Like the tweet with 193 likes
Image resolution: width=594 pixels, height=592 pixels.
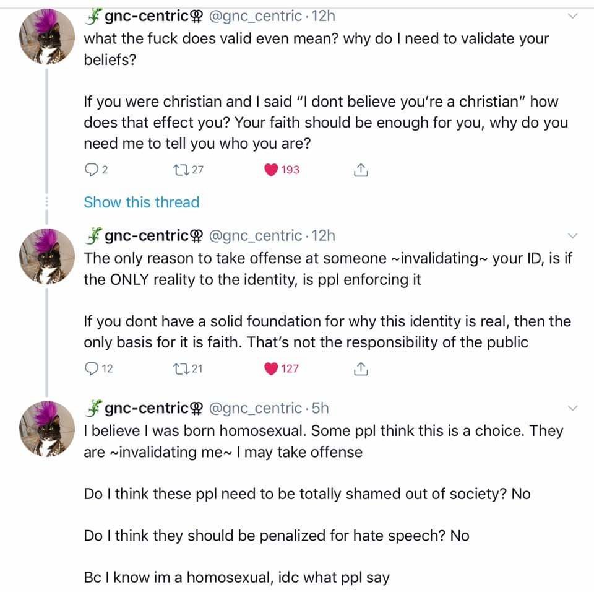coord(271,170)
